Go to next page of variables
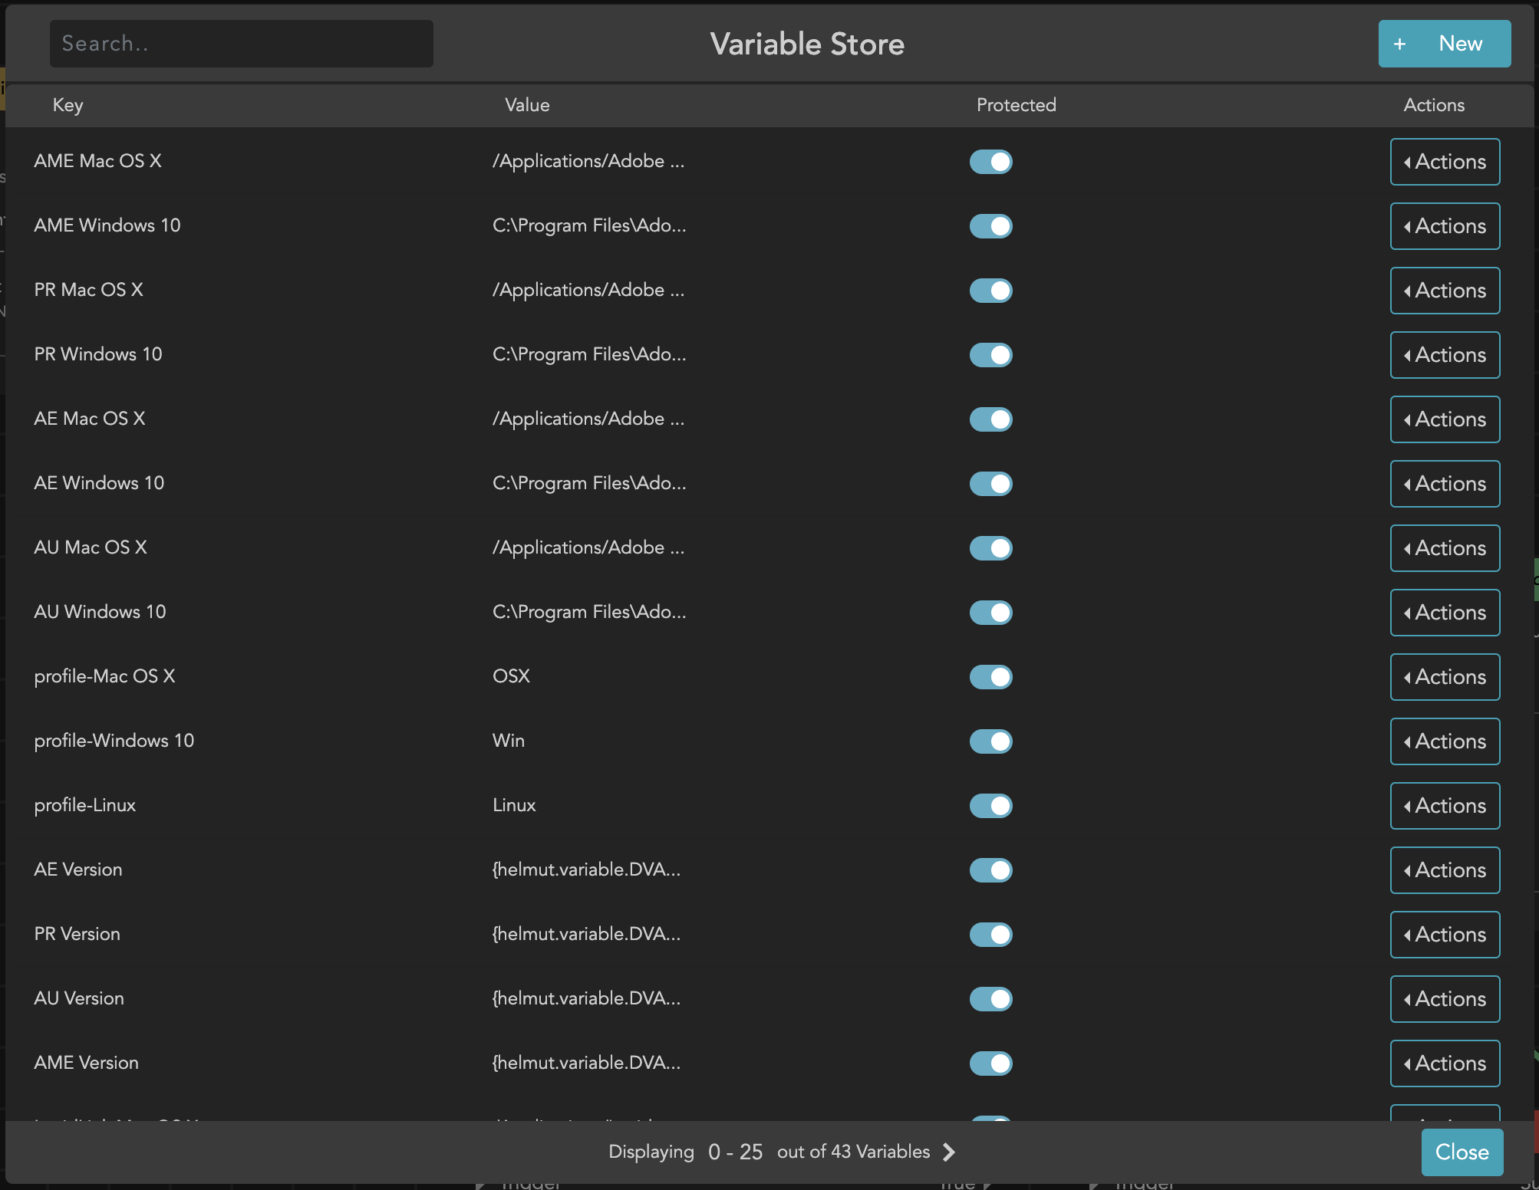The width and height of the screenshot is (1539, 1190). (x=948, y=1152)
